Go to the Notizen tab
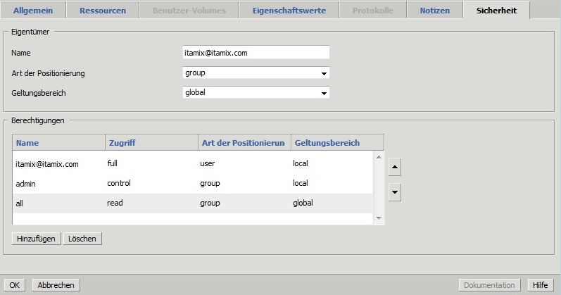Screen dimensions: 561x295 (x=434, y=11)
